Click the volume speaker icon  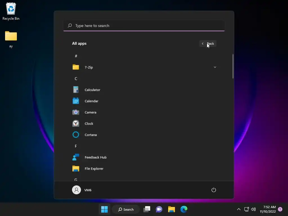[253, 209]
